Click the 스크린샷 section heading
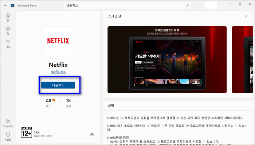The height and width of the screenshot is (145, 255). tap(114, 16)
